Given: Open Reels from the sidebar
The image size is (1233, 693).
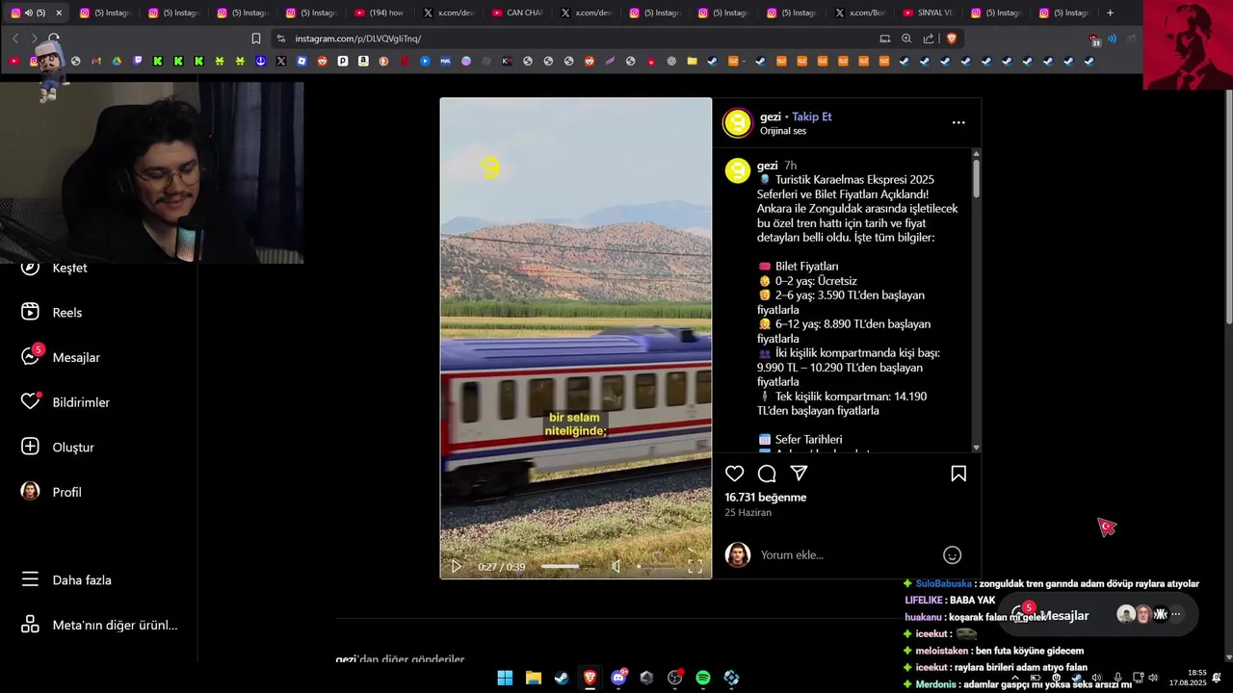Looking at the screenshot, I should tap(52, 312).
